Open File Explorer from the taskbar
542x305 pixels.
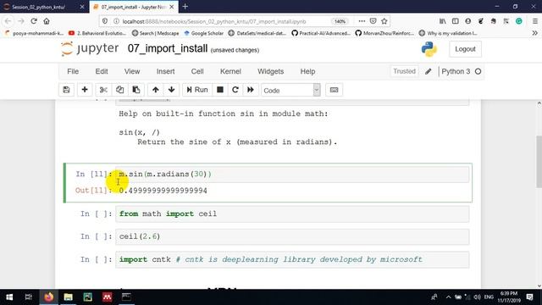[x=68, y=297]
